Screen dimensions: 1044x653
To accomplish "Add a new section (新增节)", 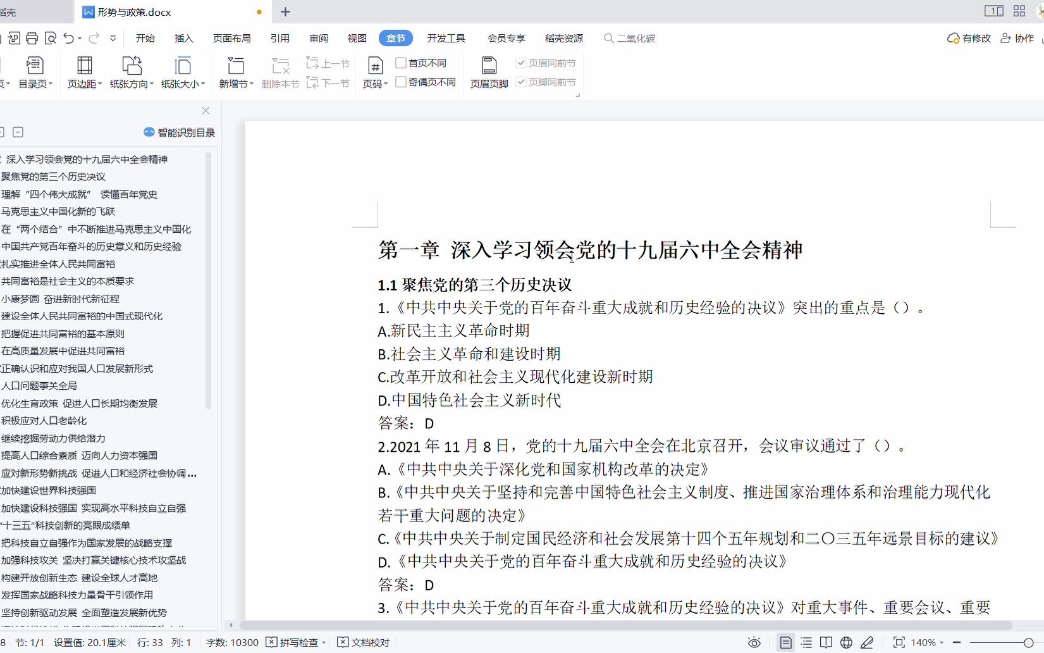I will [x=236, y=72].
